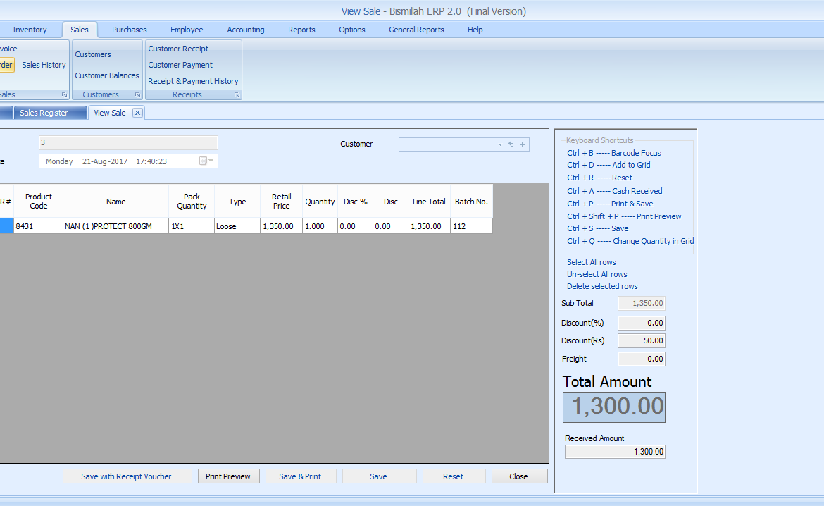The width and height of the screenshot is (824, 506).
Task: Close the View Sale tab
Action: coord(137,113)
